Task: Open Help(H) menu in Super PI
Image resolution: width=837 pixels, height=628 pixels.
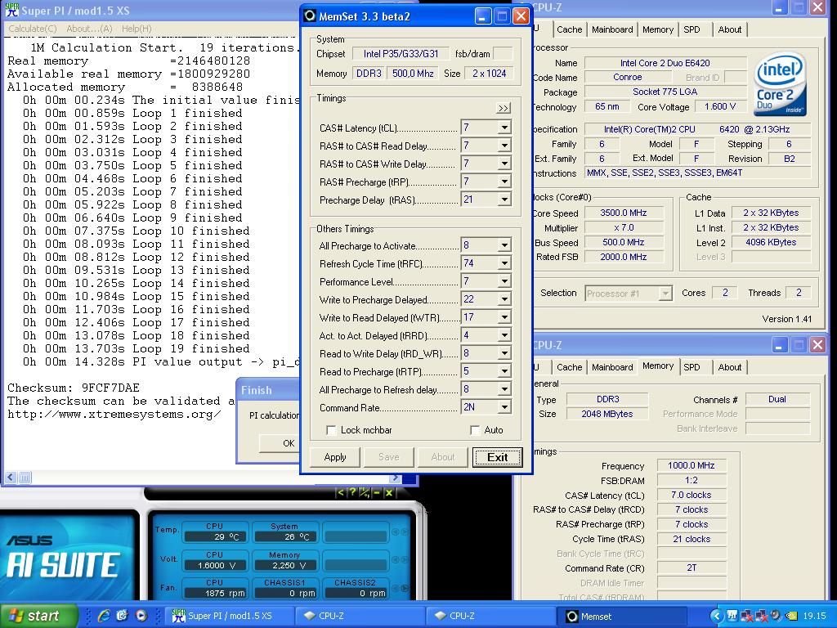Action: (x=137, y=29)
